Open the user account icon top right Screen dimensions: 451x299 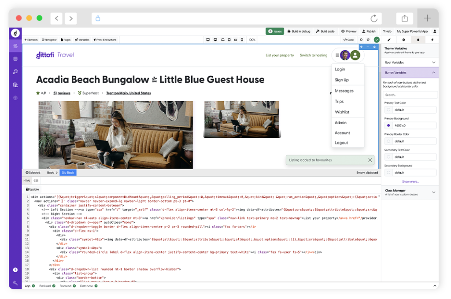435,31
